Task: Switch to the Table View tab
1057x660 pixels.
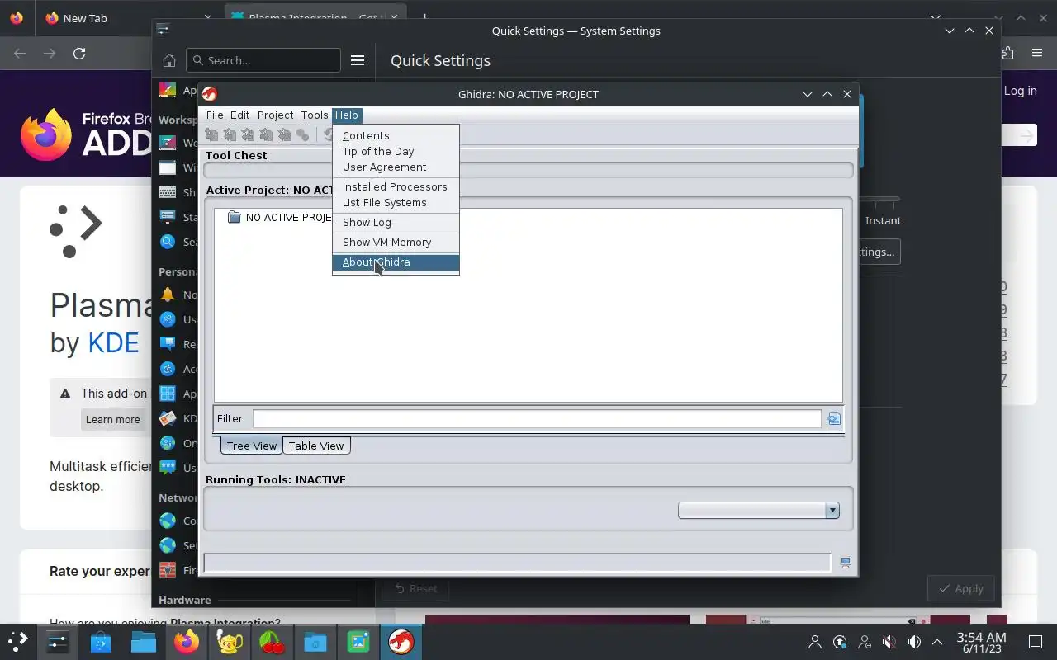Action: (x=316, y=445)
